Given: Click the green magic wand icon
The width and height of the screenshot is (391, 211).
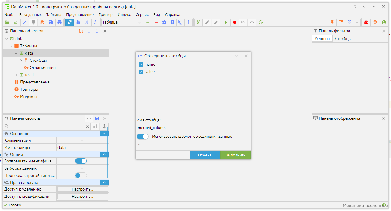Looking at the screenshot, I should tap(199, 22).
